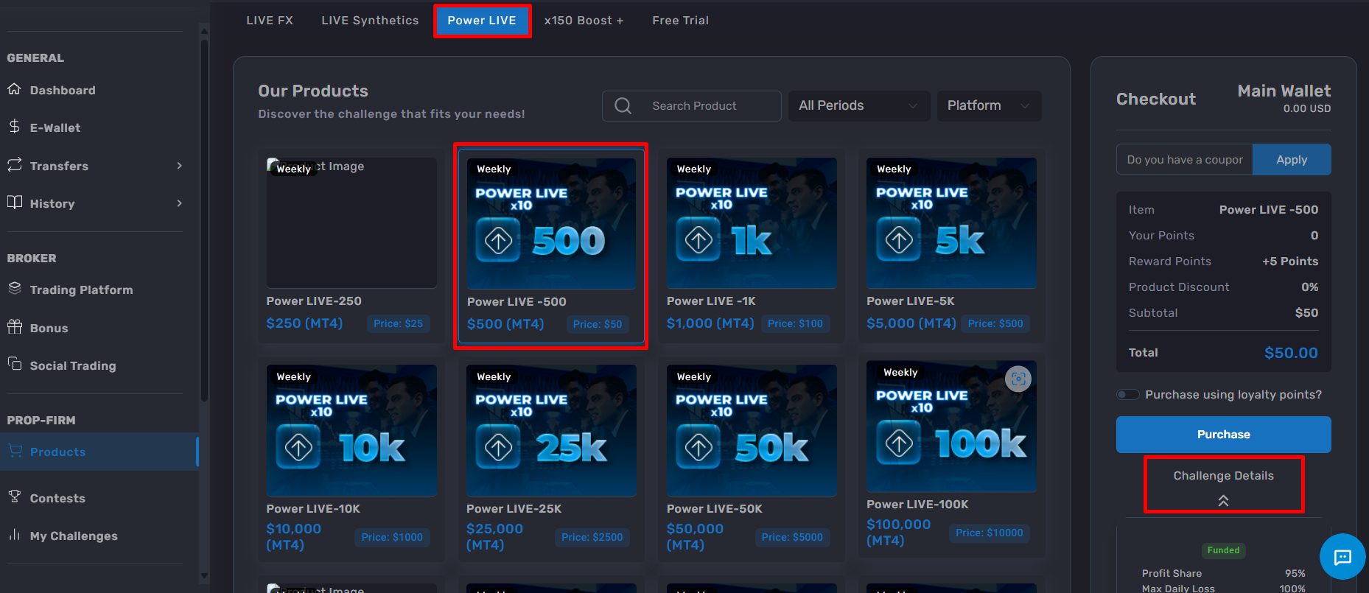Click the $50.00 total amount
Screen dimensions: 1369x593
pos(1291,353)
